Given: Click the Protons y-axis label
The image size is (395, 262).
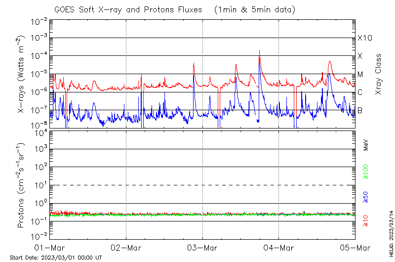Looking at the screenshot, I should coord(21,185).
